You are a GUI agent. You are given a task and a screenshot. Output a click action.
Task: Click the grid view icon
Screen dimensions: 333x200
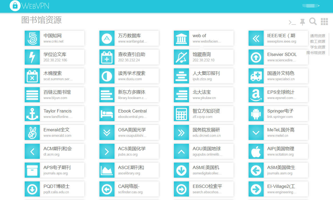pyautogui.click(x=324, y=22)
